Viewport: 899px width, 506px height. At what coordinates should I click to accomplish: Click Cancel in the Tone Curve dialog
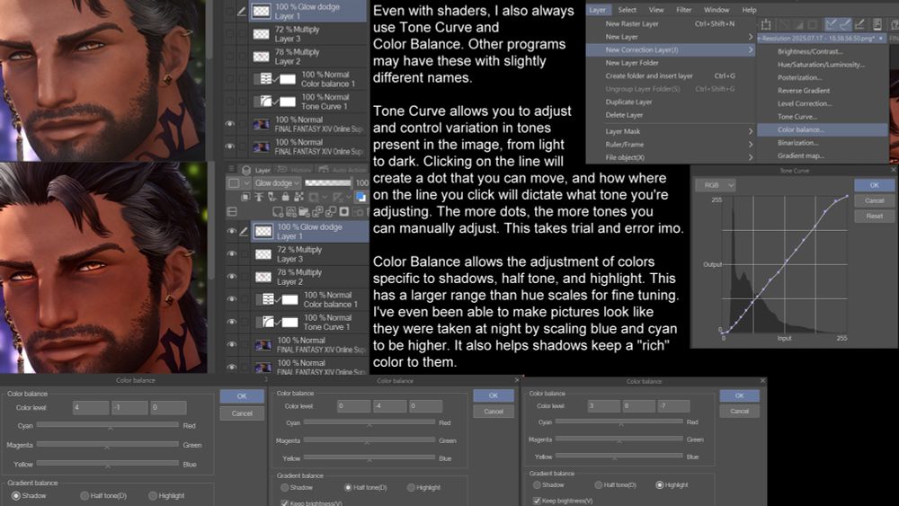point(874,200)
